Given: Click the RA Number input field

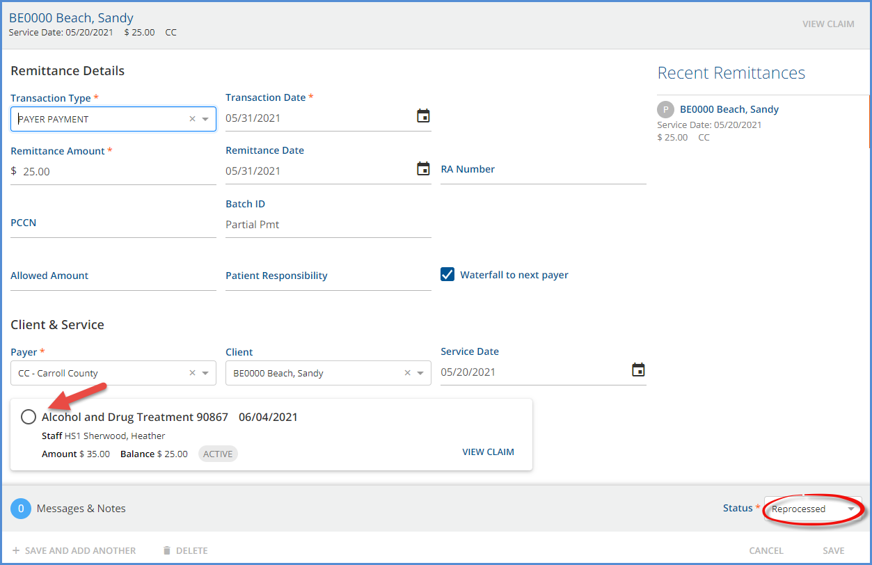Looking at the screenshot, I should (543, 178).
